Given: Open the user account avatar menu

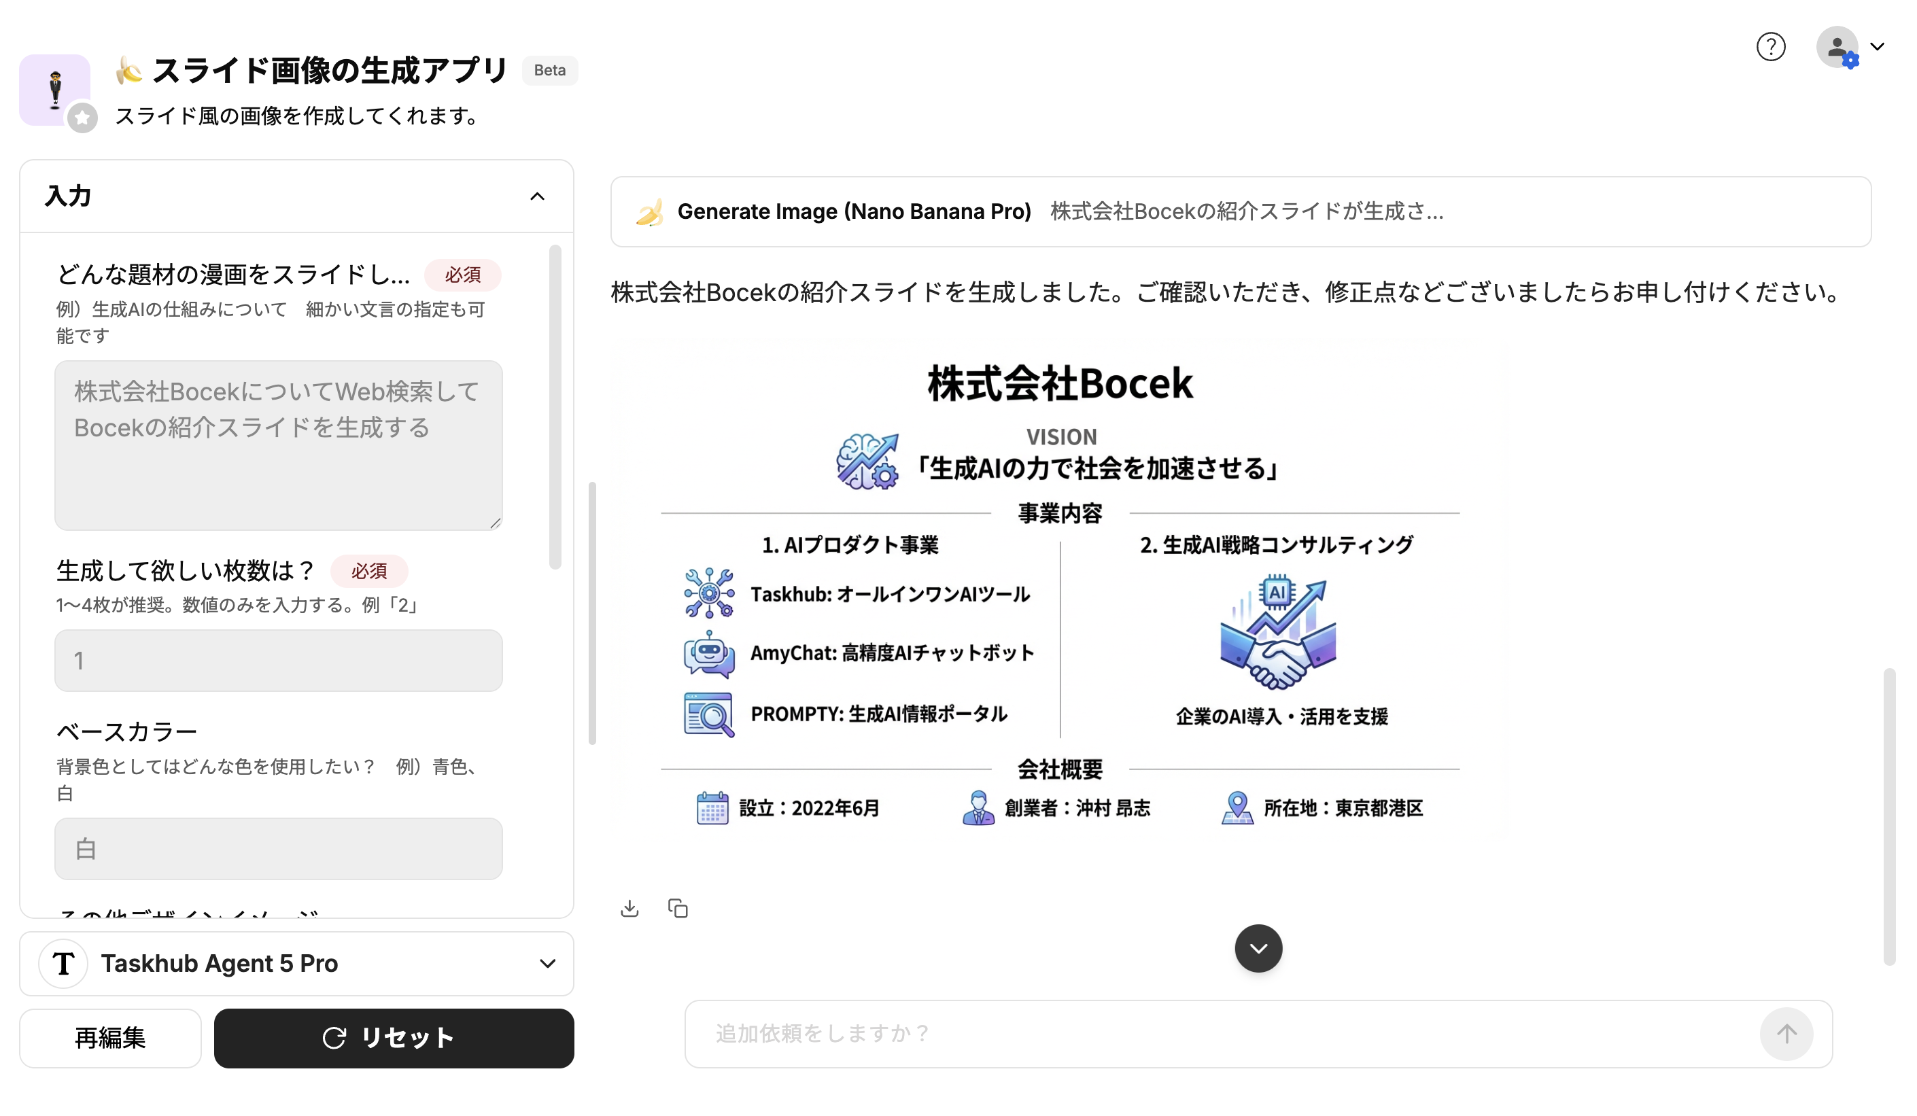Looking at the screenshot, I should [x=1836, y=47].
